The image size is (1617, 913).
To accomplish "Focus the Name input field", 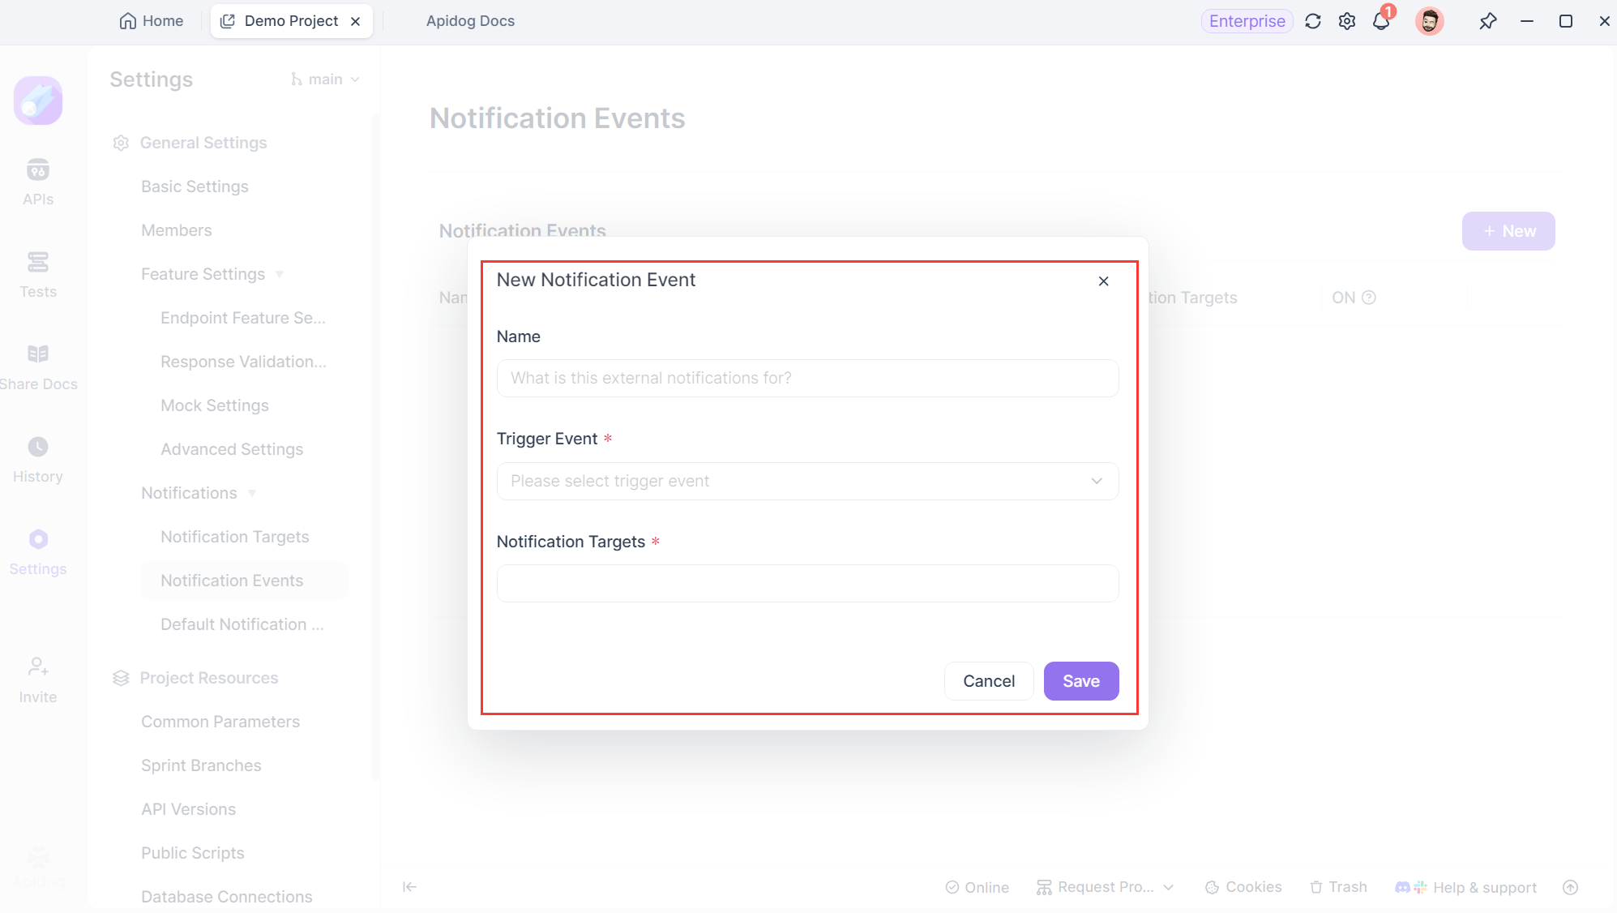I will tap(807, 378).
